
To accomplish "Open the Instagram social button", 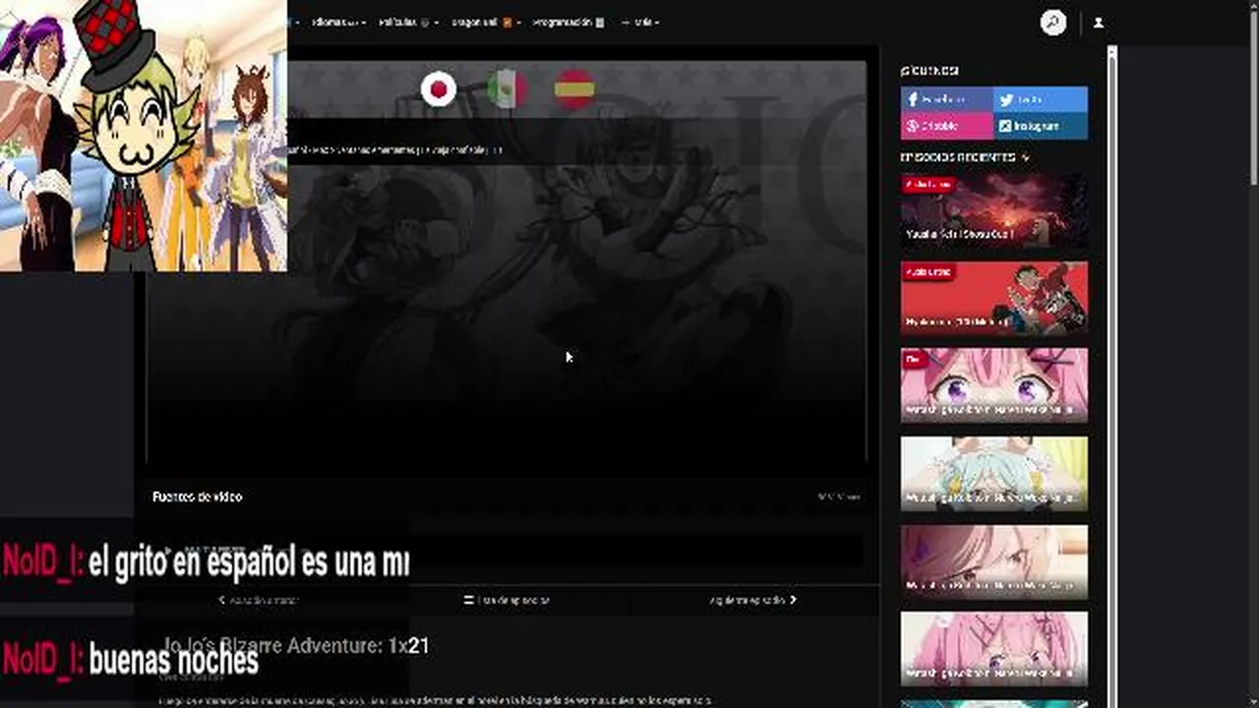I will [1042, 126].
